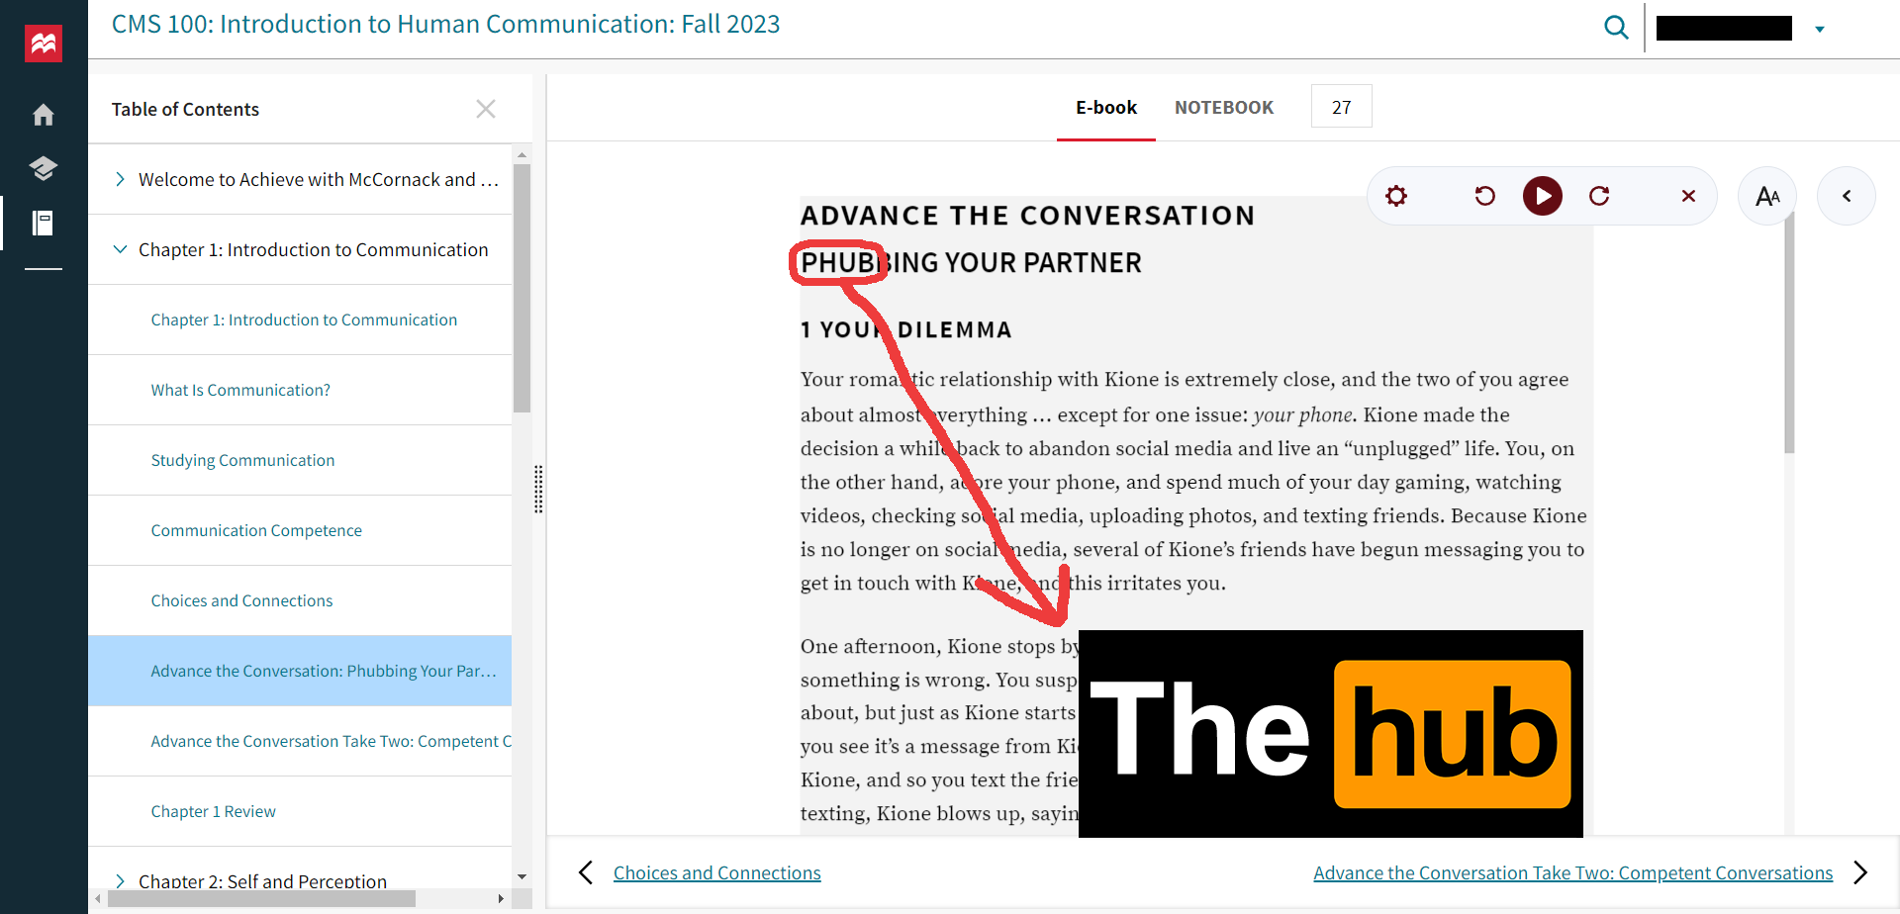Open the audio reader settings gear
Viewport: 1900px width, 914px height.
click(1396, 196)
